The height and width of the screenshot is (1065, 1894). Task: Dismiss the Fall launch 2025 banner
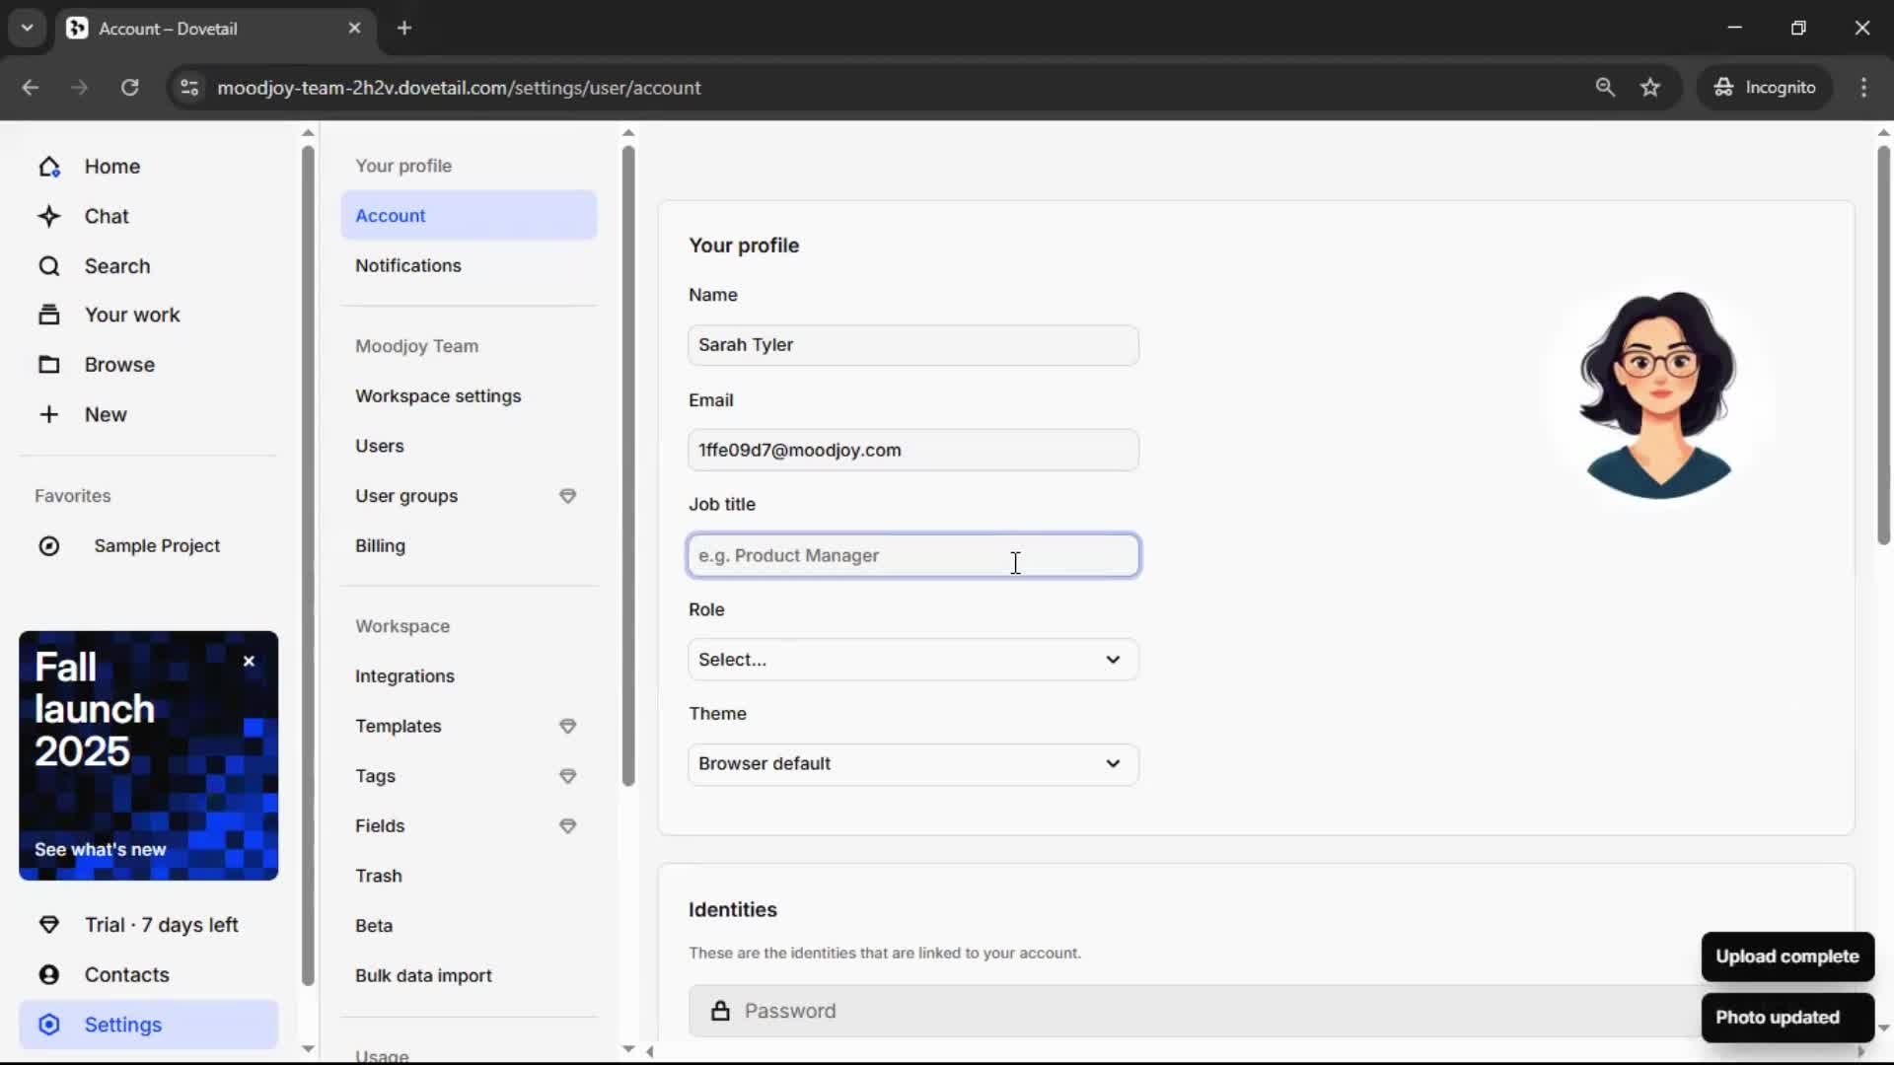tap(249, 662)
